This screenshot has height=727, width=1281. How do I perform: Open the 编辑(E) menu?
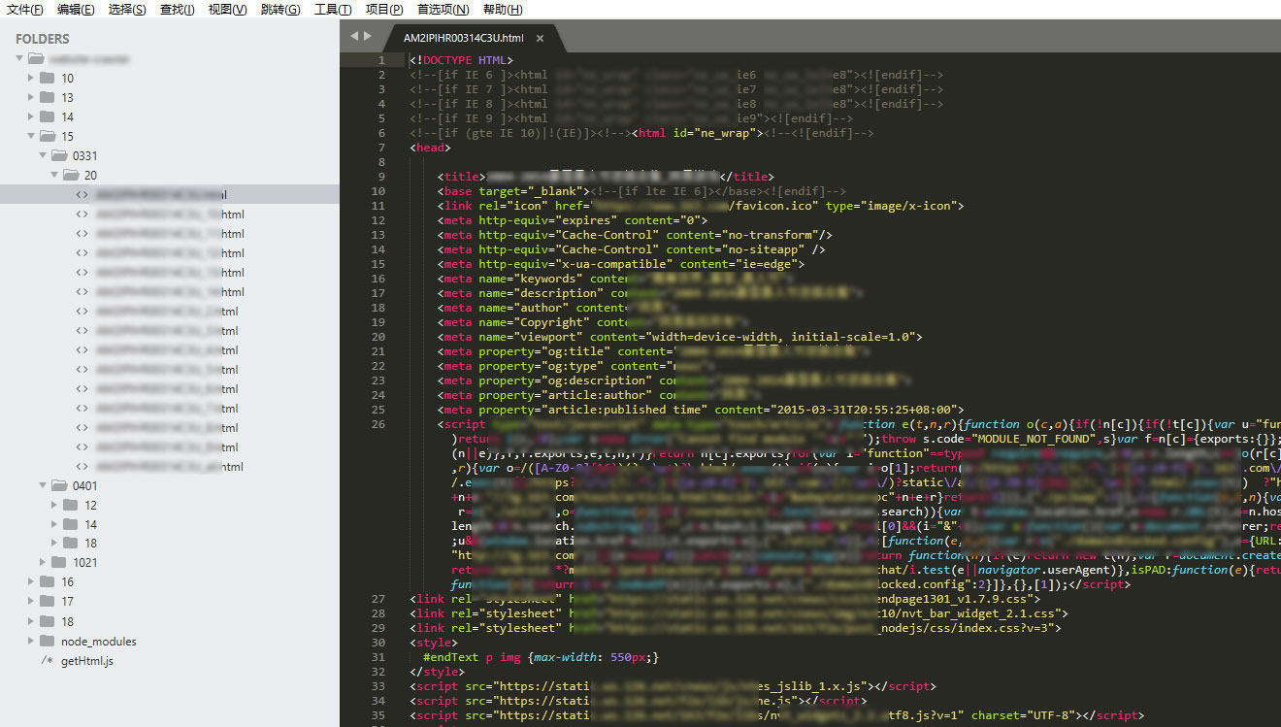pos(76,9)
